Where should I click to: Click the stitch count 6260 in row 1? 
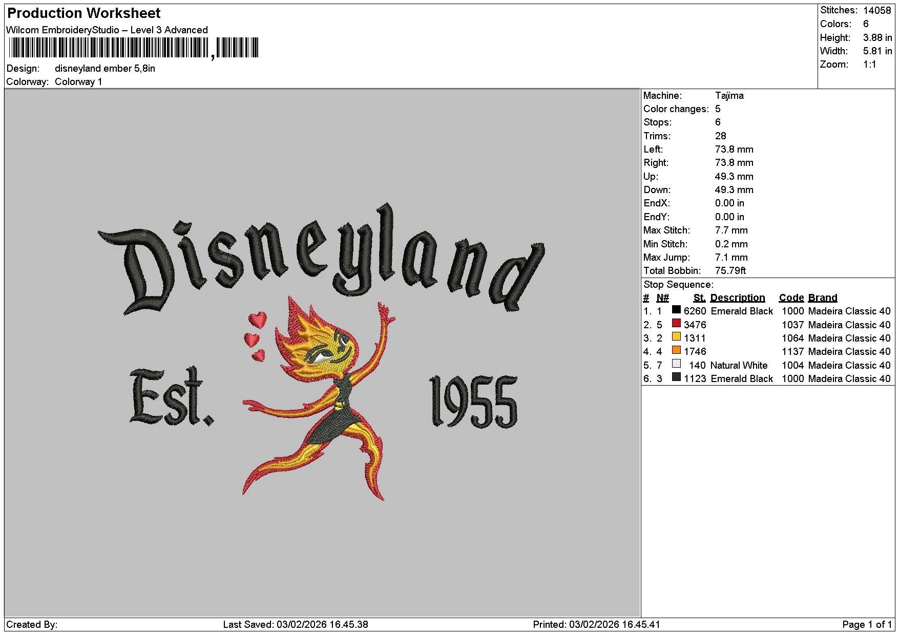695,311
